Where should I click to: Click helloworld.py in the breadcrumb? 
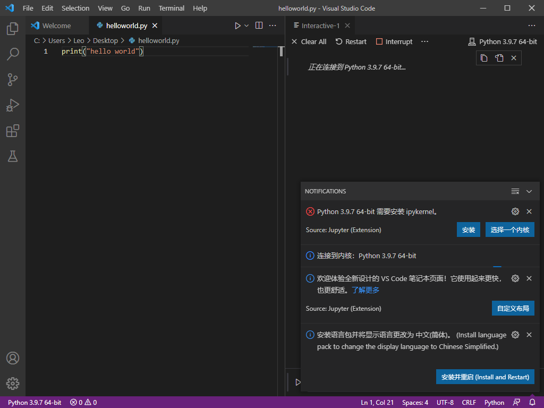tap(158, 40)
